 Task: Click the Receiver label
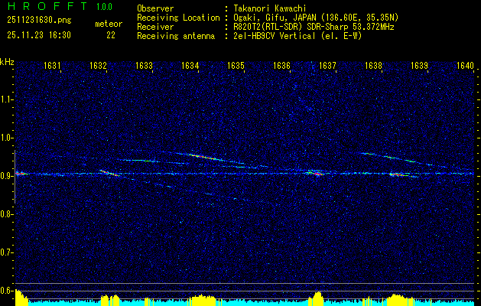click(155, 27)
